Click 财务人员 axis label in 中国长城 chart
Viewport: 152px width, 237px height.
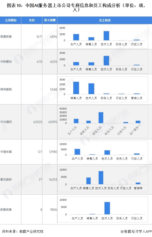[122, 159]
